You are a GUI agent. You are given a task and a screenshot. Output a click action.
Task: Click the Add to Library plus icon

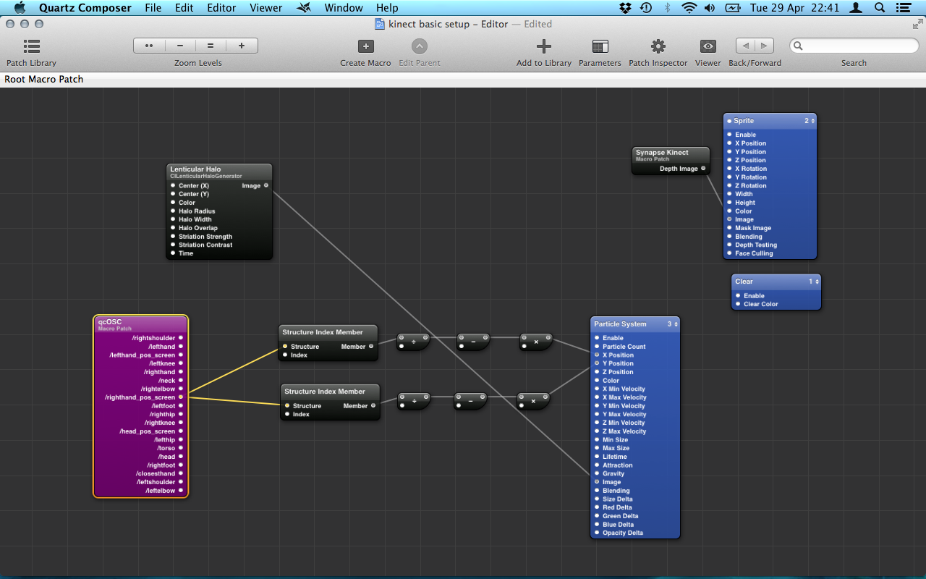click(x=543, y=47)
